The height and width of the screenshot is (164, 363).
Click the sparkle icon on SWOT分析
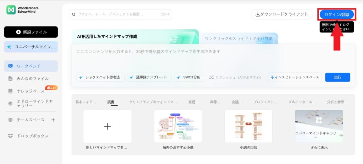[179, 77]
